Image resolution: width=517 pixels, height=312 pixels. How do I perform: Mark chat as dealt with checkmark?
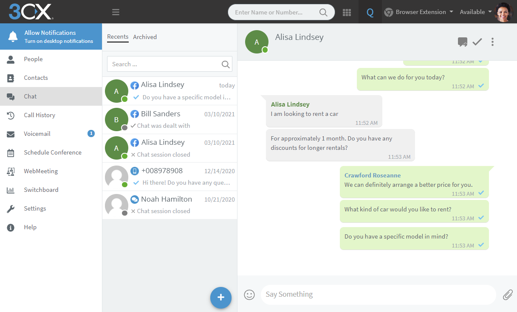(x=477, y=42)
